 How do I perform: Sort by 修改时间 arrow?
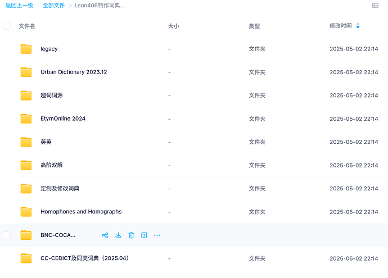tap(358, 25)
